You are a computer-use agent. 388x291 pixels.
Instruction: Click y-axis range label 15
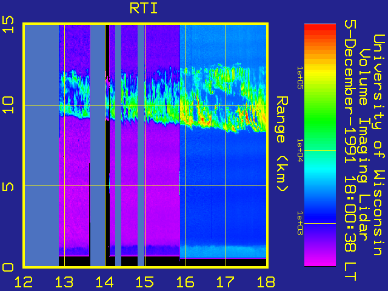pos(8,24)
